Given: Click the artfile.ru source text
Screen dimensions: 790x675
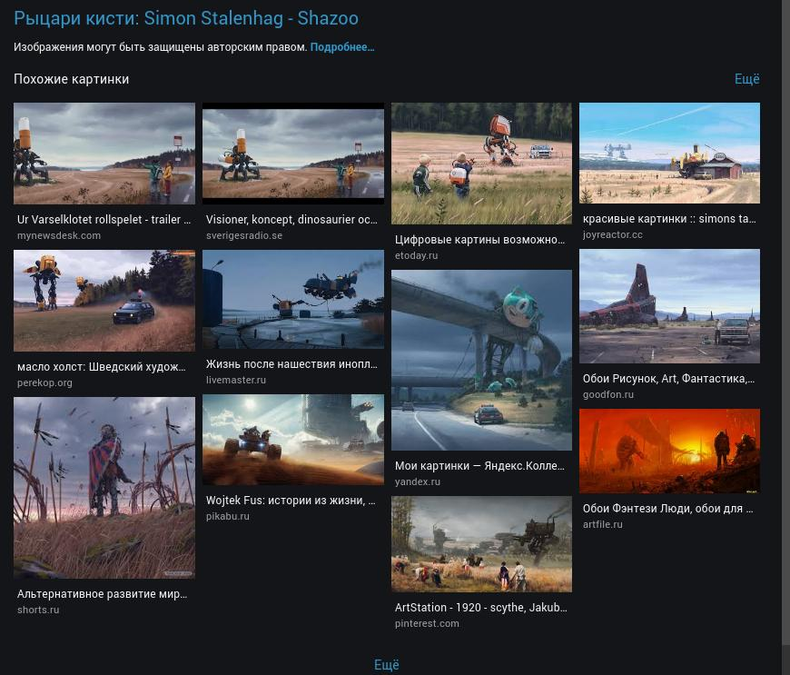Looking at the screenshot, I should click(x=603, y=524).
